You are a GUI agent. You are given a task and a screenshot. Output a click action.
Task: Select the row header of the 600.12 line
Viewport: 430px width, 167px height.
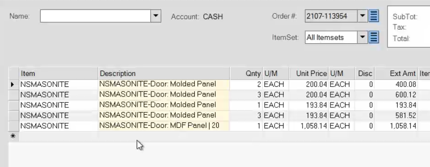pos(14,95)
